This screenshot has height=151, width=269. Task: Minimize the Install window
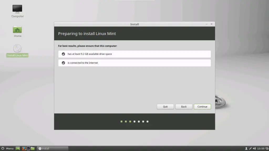coord(206,24)
